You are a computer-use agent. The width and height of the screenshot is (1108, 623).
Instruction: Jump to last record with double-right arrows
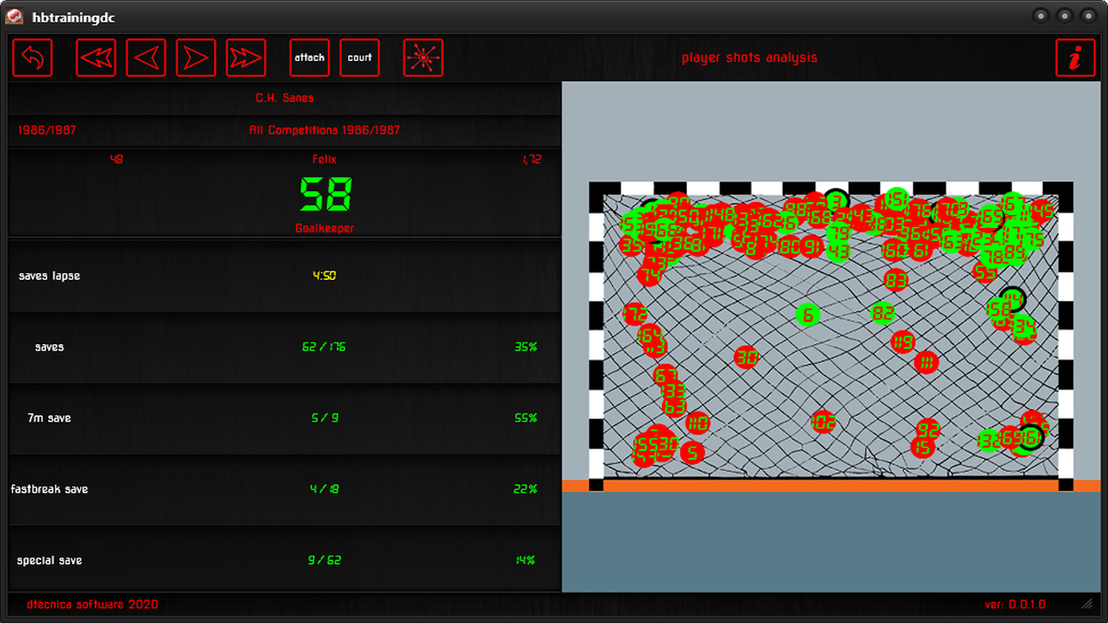(246, 57)
